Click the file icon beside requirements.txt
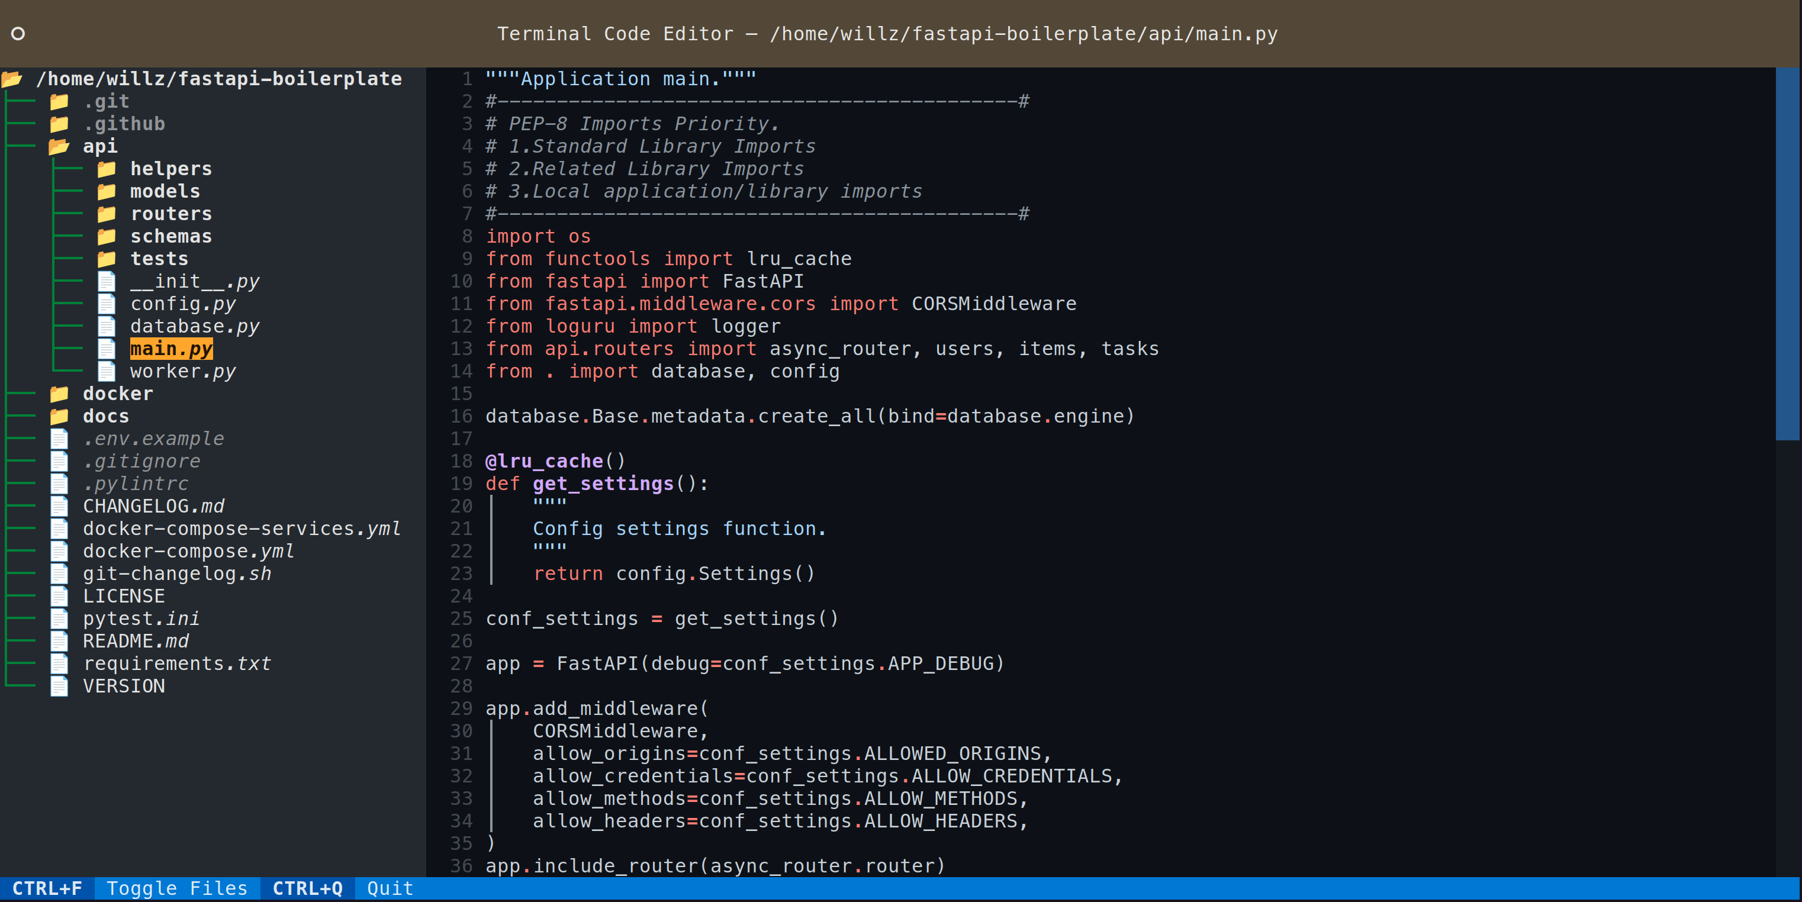Image resolution: width=1802 pixels, height=902 pixels. tap(59, 663)
